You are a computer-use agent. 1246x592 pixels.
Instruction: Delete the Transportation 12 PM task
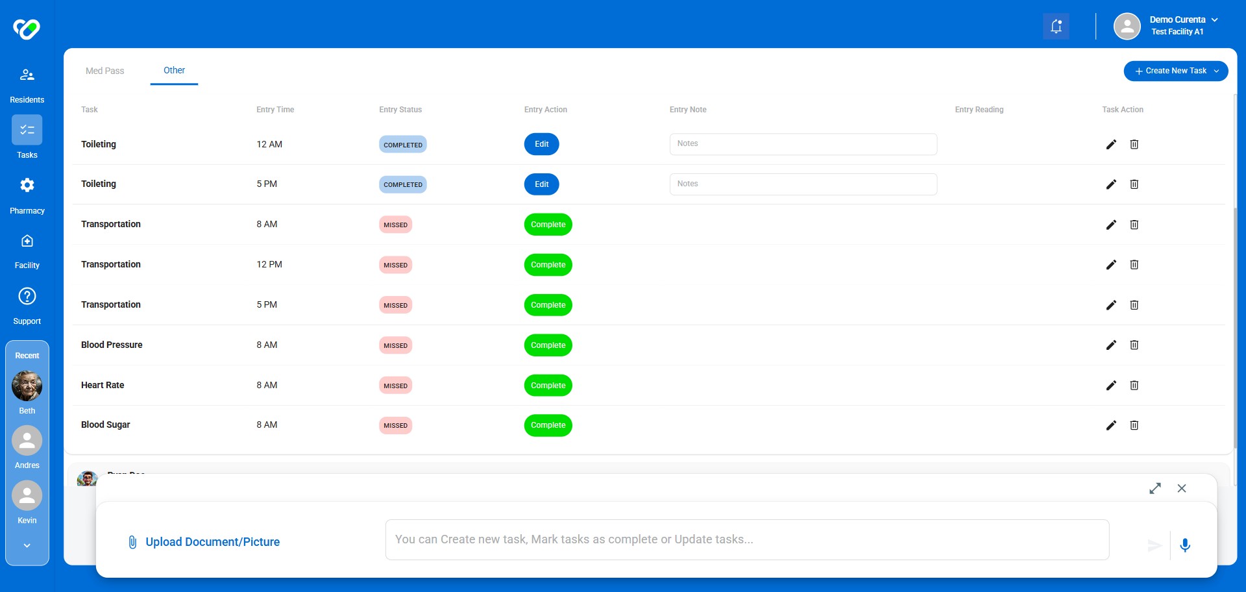click(x=1134, y=265)
